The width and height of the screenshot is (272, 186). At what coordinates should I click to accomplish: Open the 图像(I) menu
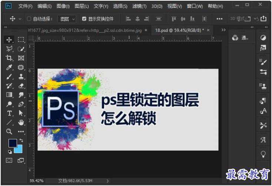(x=63, y=6)
